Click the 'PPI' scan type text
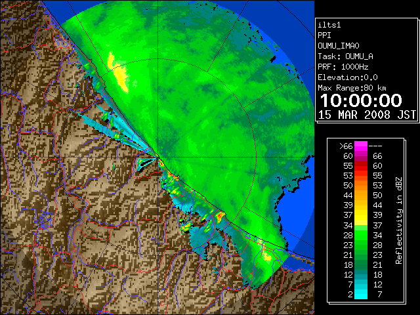The width and height of the screenshot is (420, 315). (324, 35)
